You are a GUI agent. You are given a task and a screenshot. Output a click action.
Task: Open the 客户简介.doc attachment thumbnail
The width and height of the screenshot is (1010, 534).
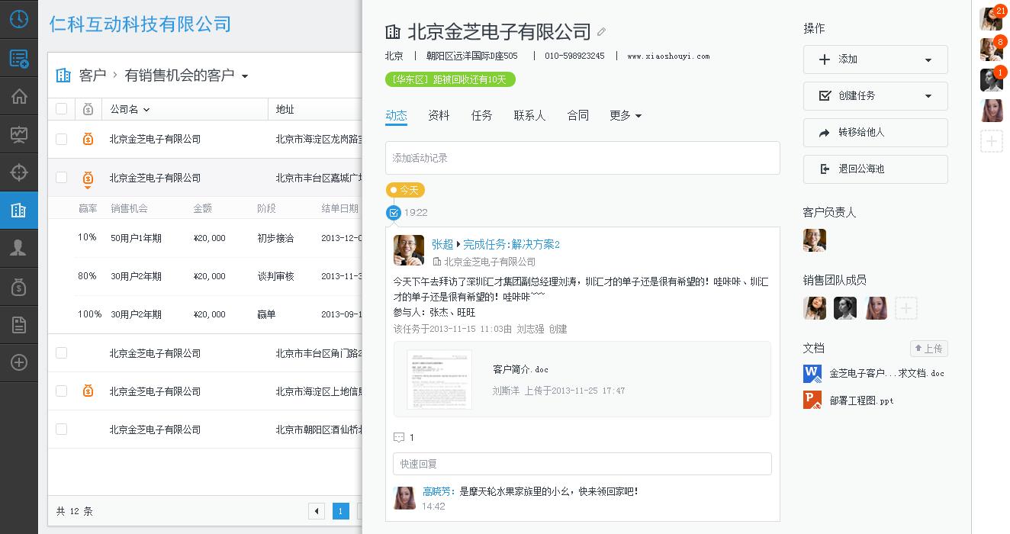coord(439,379)
